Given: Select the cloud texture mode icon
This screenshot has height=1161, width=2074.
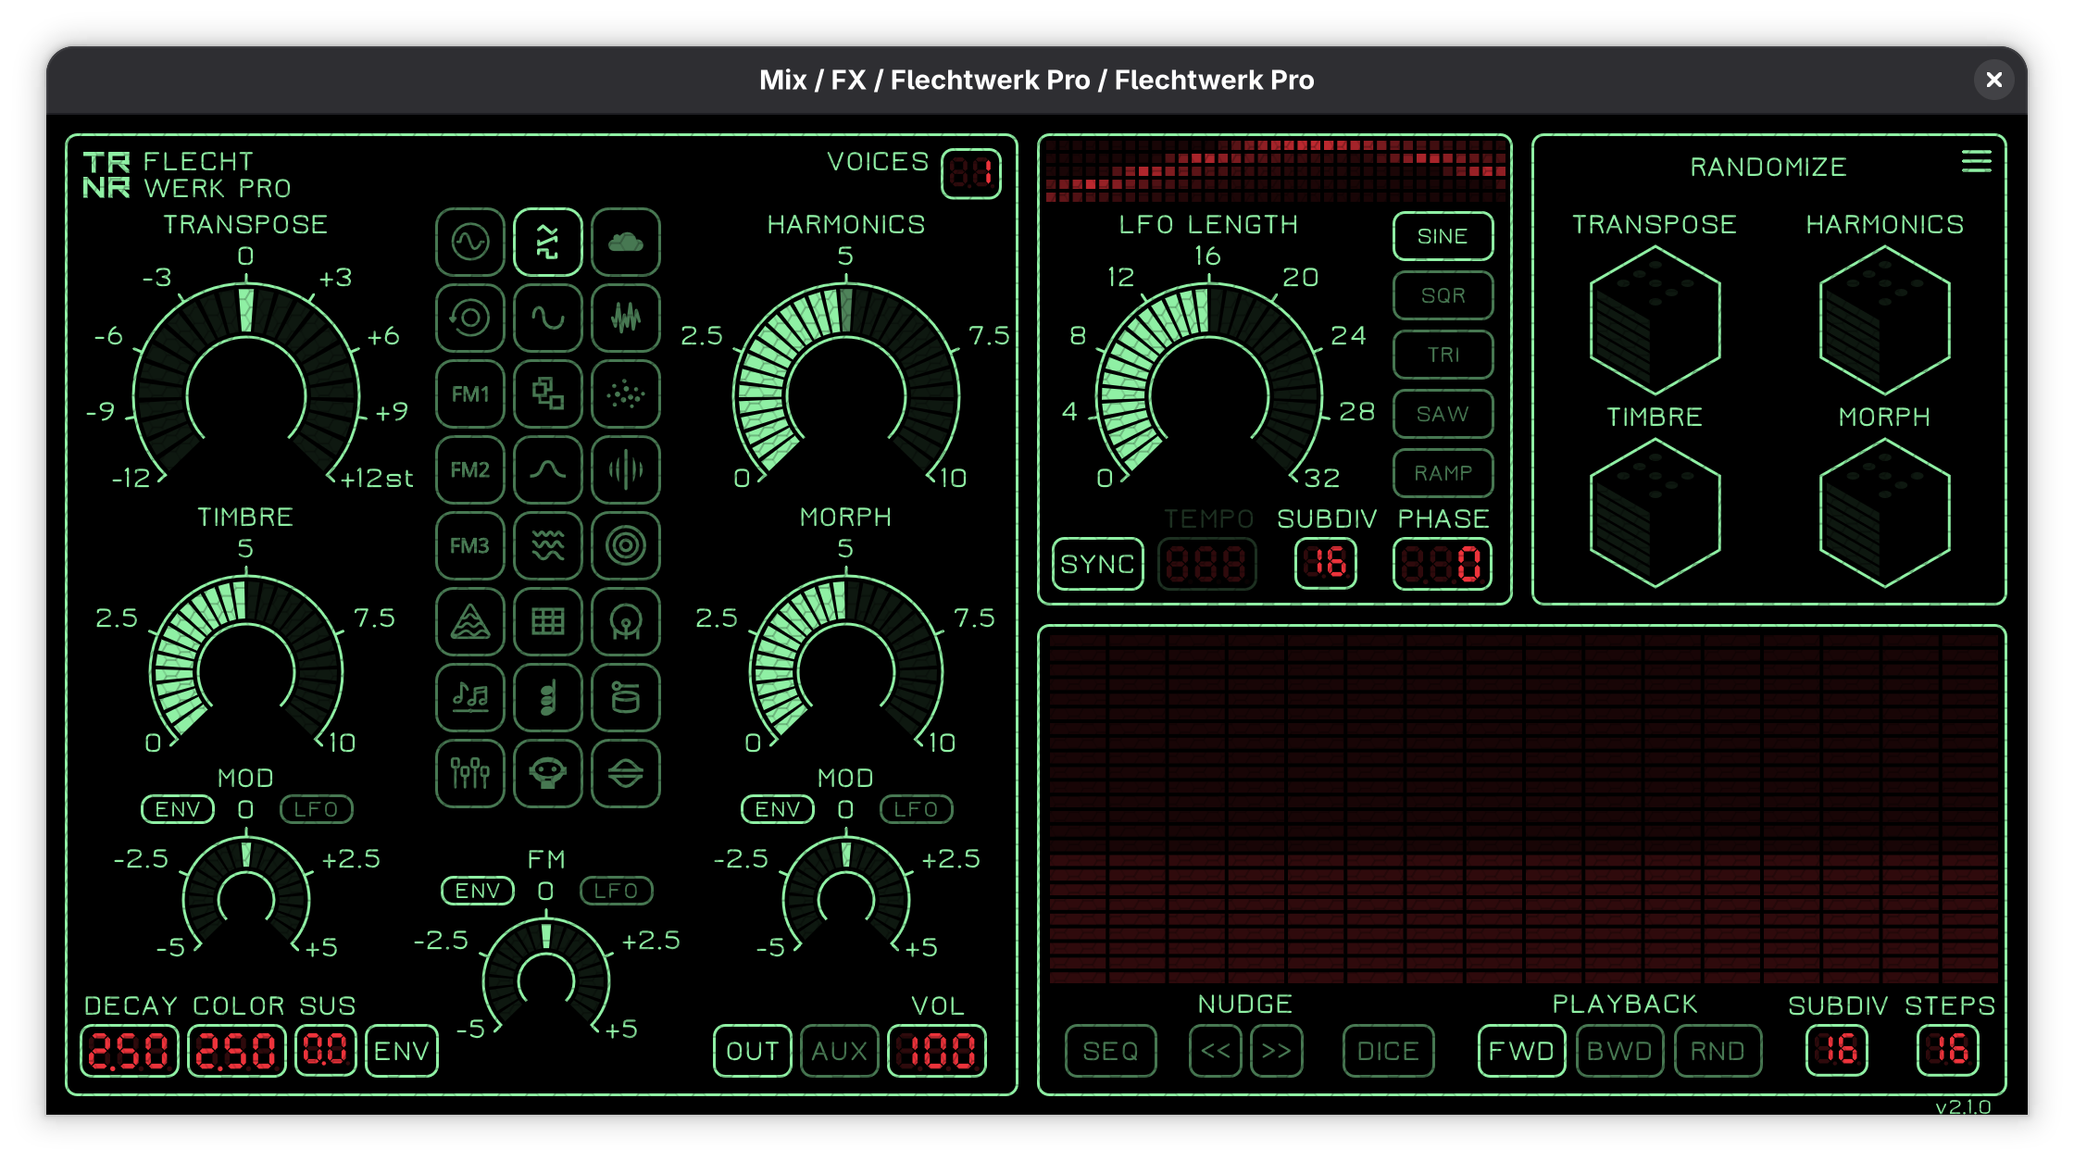Looking at the screenshot, I should pyautogui.click(x=625, y=242).
